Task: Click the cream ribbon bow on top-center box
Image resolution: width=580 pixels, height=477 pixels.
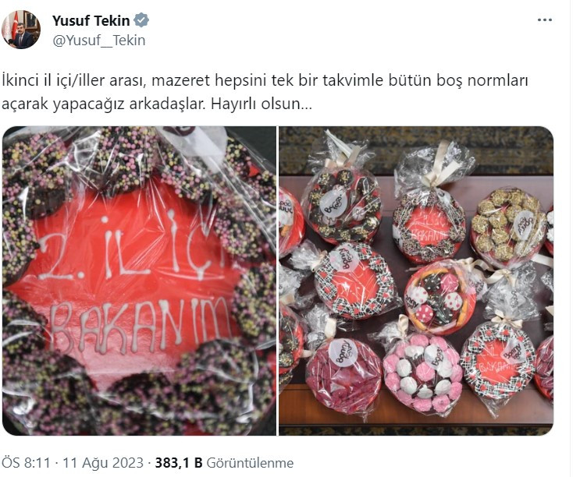Action: (x=440, y=165)
